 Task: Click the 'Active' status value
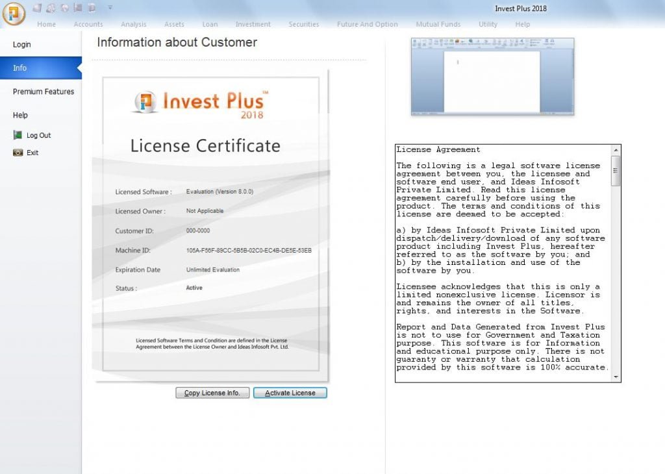(194, 288)
